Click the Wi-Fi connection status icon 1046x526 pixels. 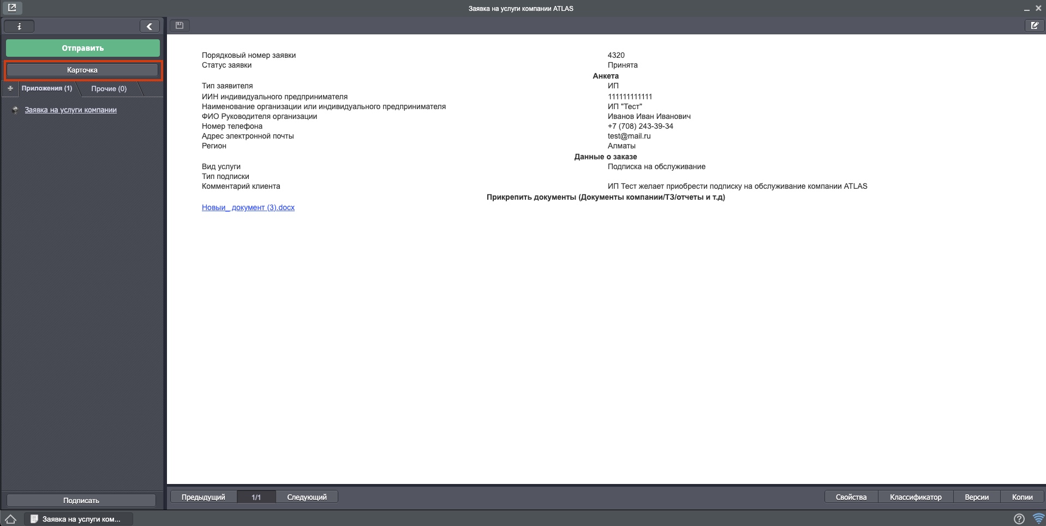pos(1038,518)
